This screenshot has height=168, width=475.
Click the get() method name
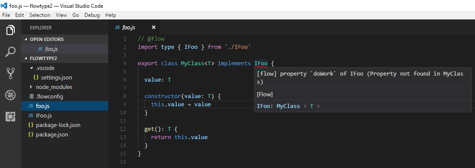[x=149, y=129]
